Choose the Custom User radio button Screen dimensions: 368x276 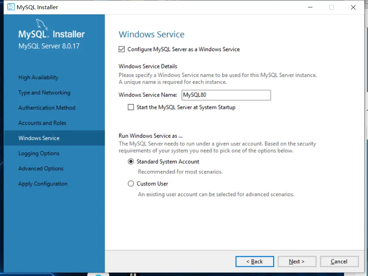(x=131, y=184)
